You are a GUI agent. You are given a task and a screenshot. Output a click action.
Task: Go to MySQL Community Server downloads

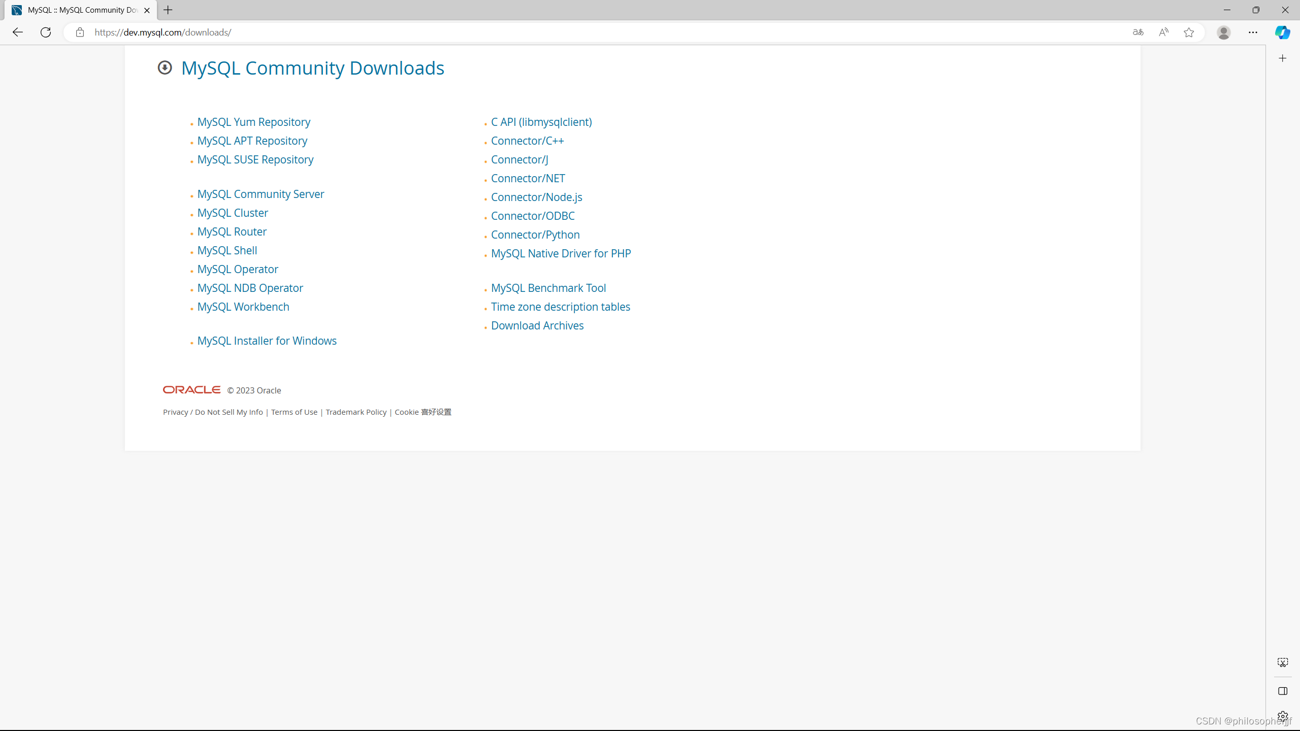(x=261, y=194)
